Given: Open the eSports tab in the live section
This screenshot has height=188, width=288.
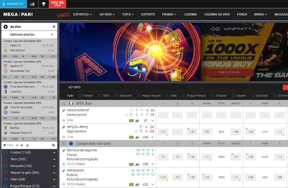Looking at the screenshot, I should click(239, 96).
